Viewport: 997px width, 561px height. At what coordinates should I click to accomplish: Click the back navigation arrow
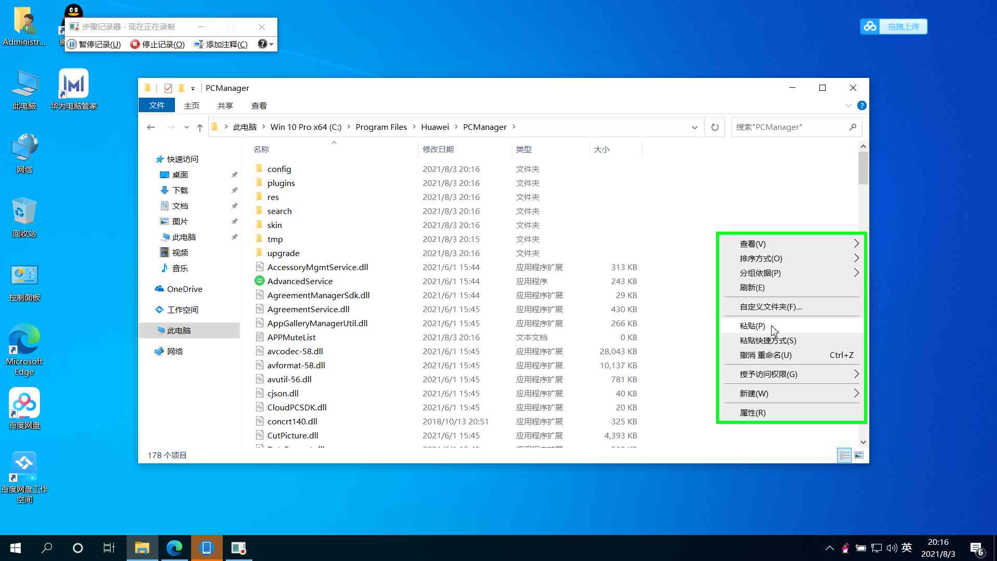[x=151, y=127]
